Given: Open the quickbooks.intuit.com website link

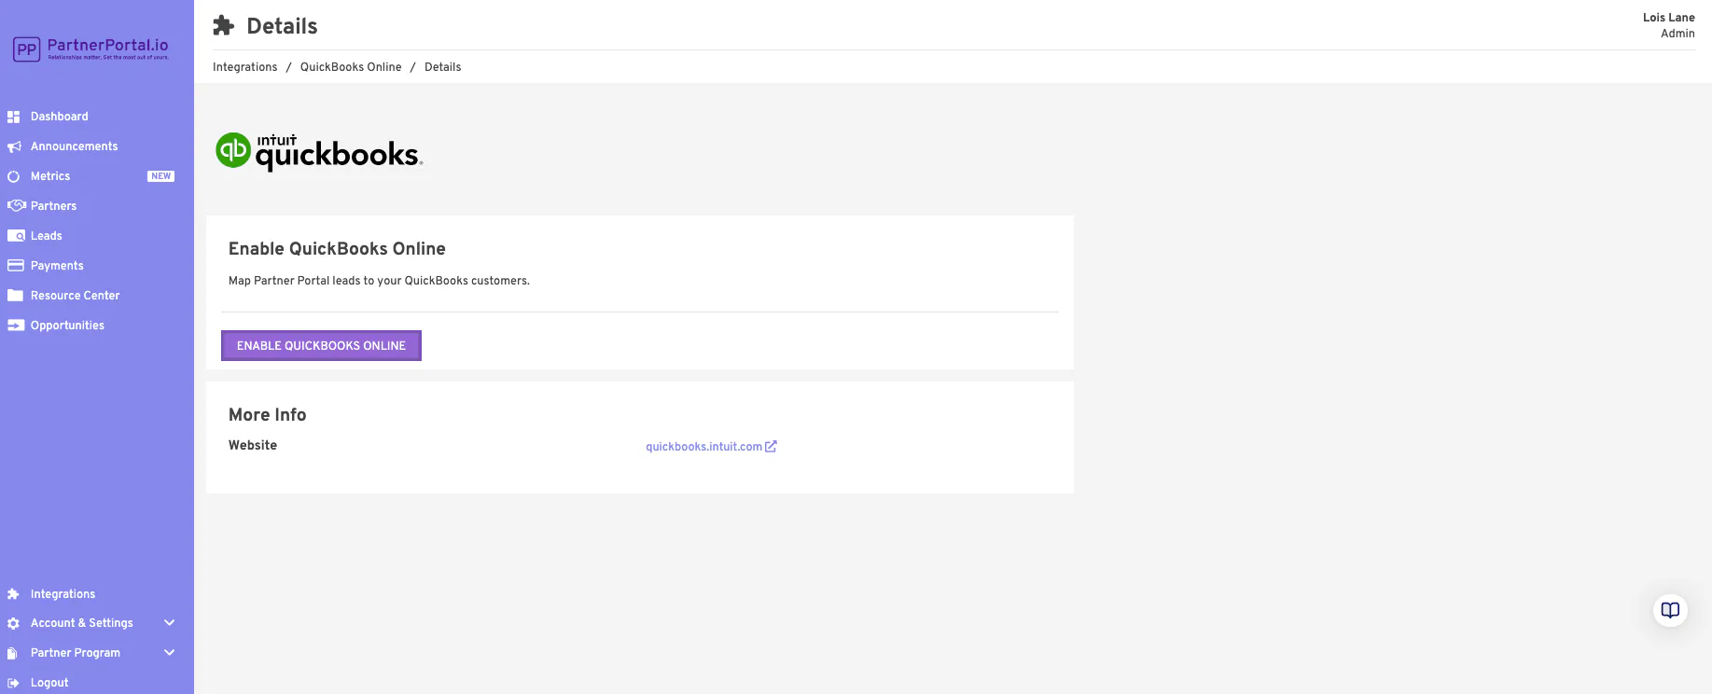Looking at the screenshot, I should tap(703, 447).
